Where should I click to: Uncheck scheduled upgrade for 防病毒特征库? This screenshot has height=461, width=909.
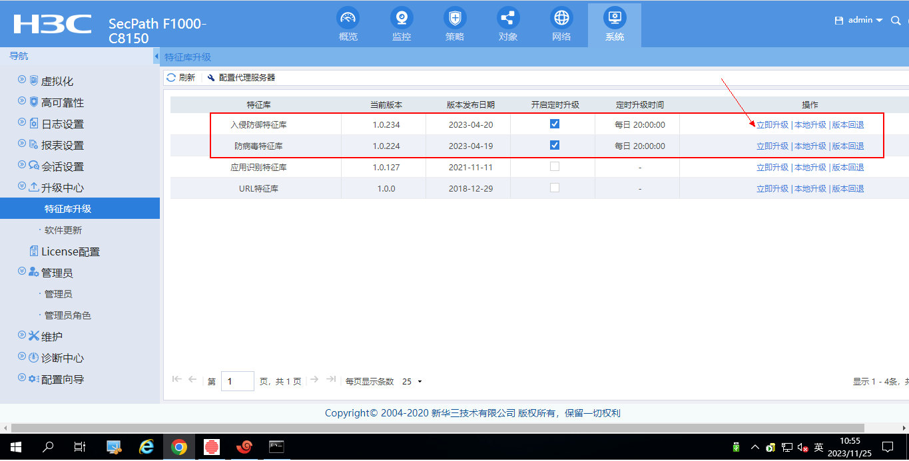[x=555, y=145]
